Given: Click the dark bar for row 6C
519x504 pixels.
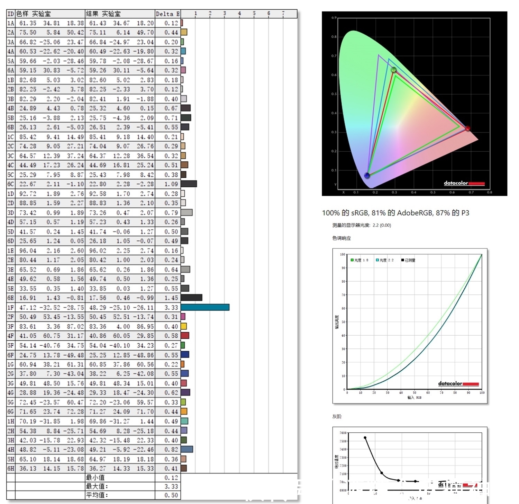Looking at the screenshot, I should click(189, 184).
